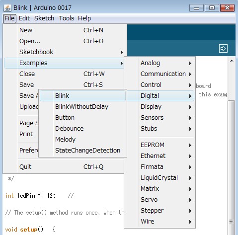
Task: Expand the Sketchbook submenu
Action: click(x=64, y=52)
